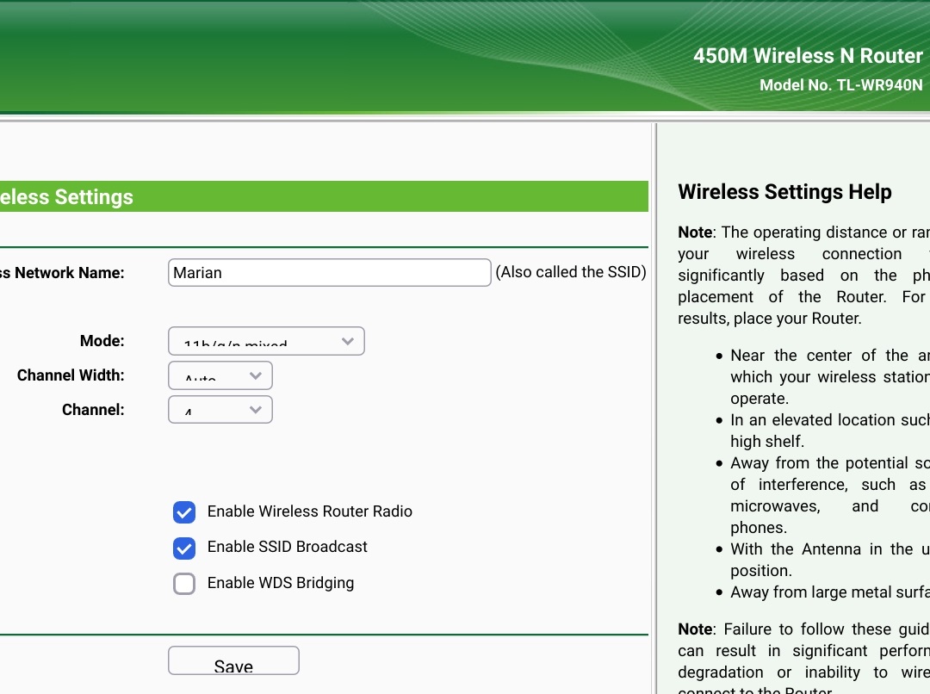Click the Wireless Settings Help heading
This screenshot has height=694, width=930.
coord(784,192)
